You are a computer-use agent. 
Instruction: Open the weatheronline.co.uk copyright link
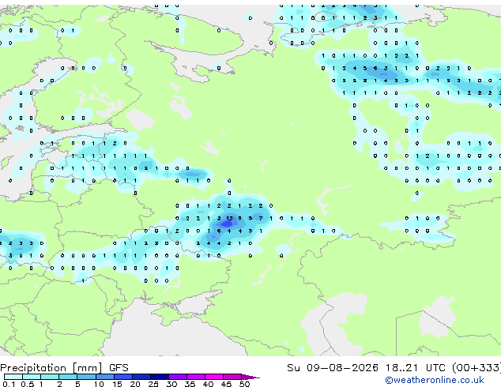435,380
